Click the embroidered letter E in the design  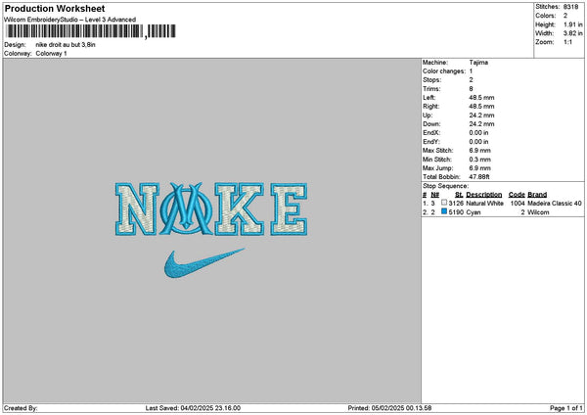[x=289, y=209]
